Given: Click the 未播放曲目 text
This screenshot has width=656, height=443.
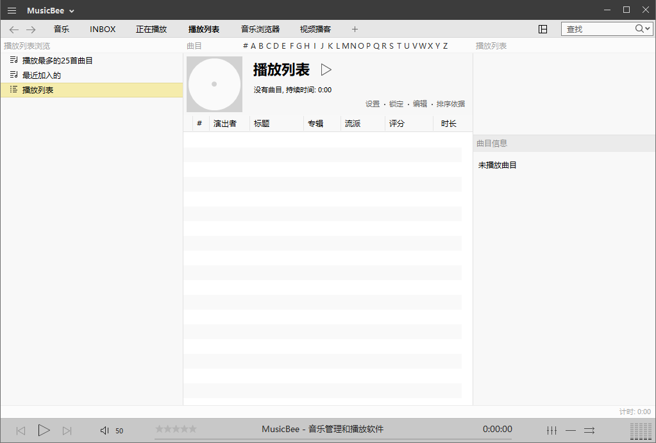Looking at the screenshot, I should click(497, 165).
